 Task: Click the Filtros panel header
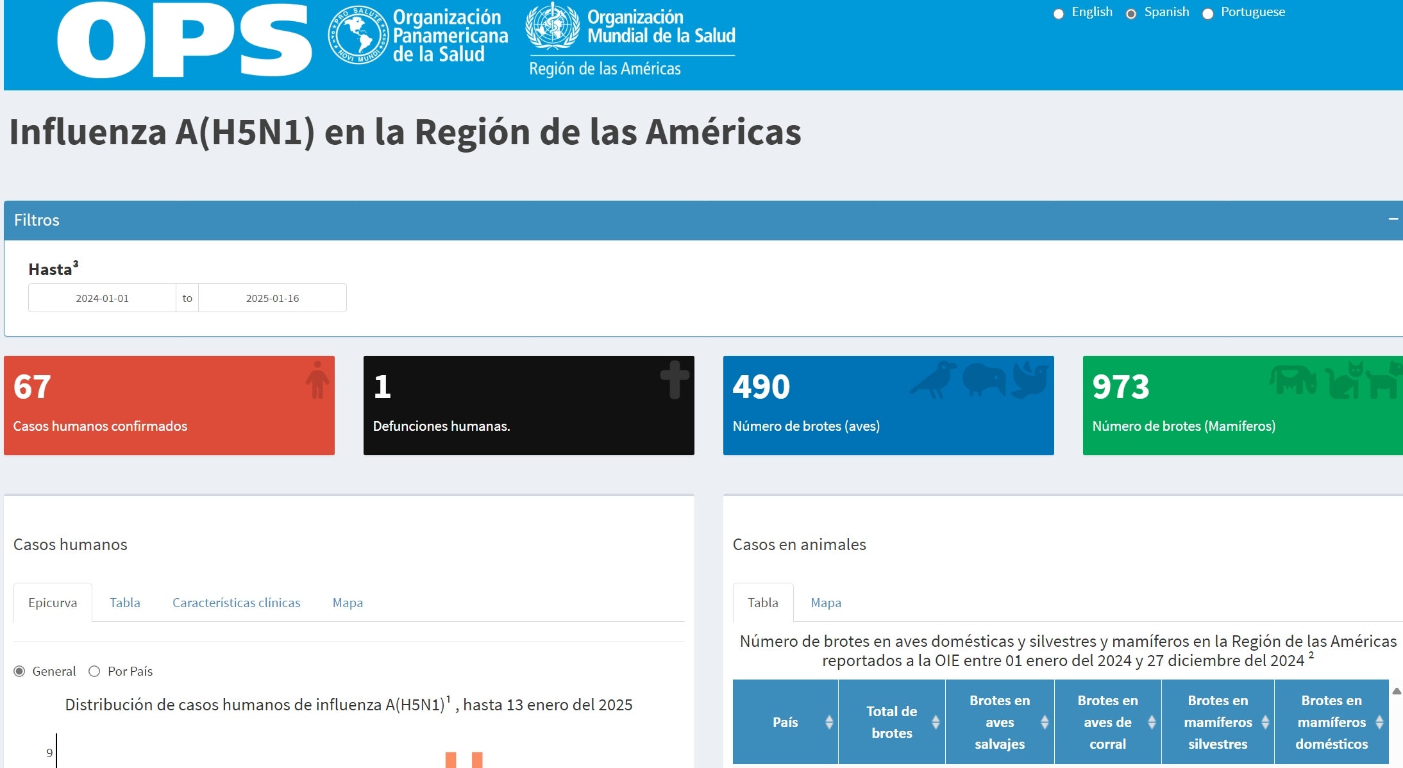703,220
